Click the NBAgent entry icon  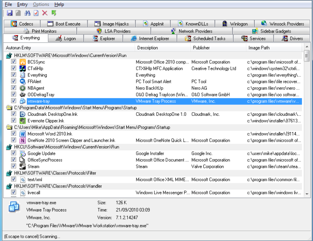(x=22, y=88)
